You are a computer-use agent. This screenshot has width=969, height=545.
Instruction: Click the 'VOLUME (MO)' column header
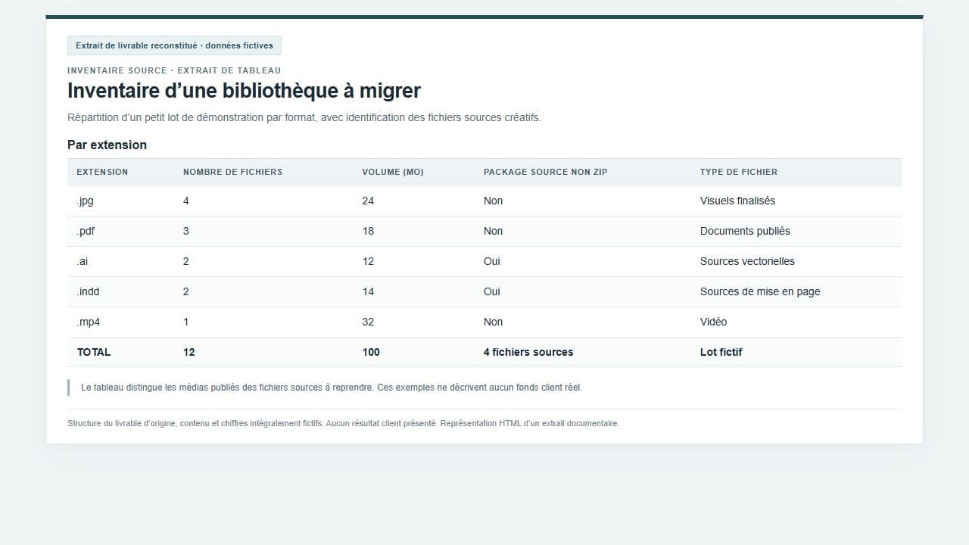tap(393, 172)
